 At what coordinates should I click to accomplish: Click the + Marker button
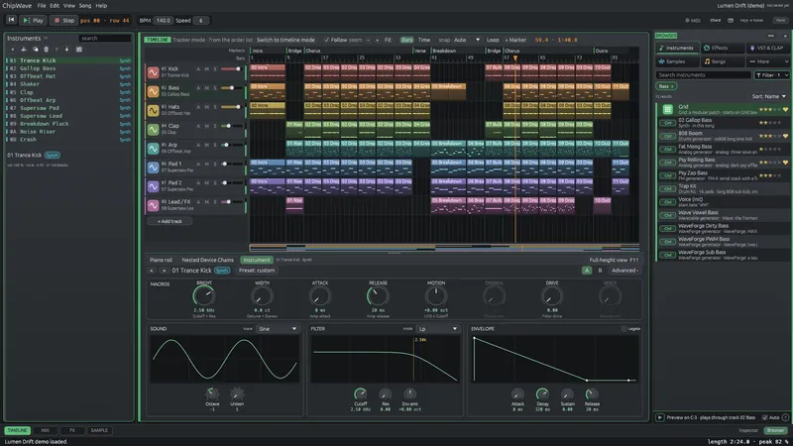tap(515, 40)
